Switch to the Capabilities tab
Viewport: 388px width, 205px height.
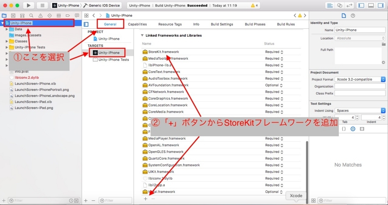(x=137, y=24)
